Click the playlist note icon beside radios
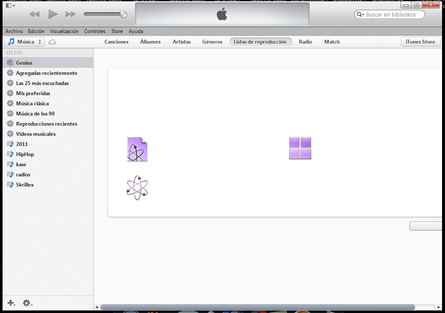 pyautogui.click(x=10, y=175)
